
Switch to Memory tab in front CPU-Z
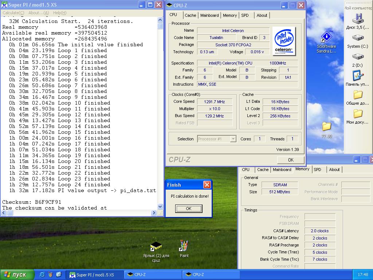click(x=229, y=15)
